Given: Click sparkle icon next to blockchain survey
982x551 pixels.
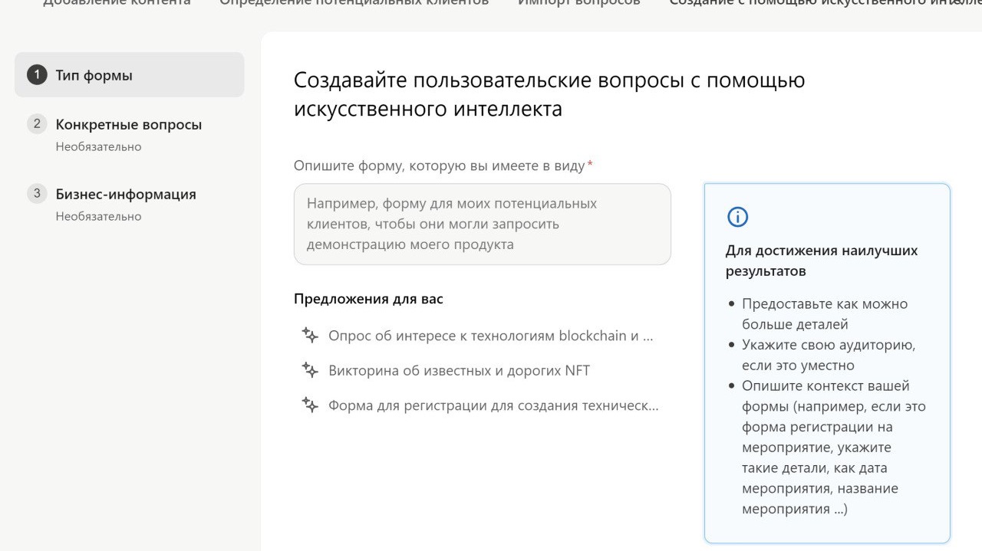Looking at the screenshot, I should [x=310, y=336].
